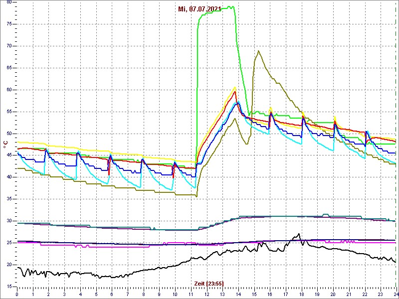Click hour 15 on the time axis
399x299 pixels.
[254, 294]
